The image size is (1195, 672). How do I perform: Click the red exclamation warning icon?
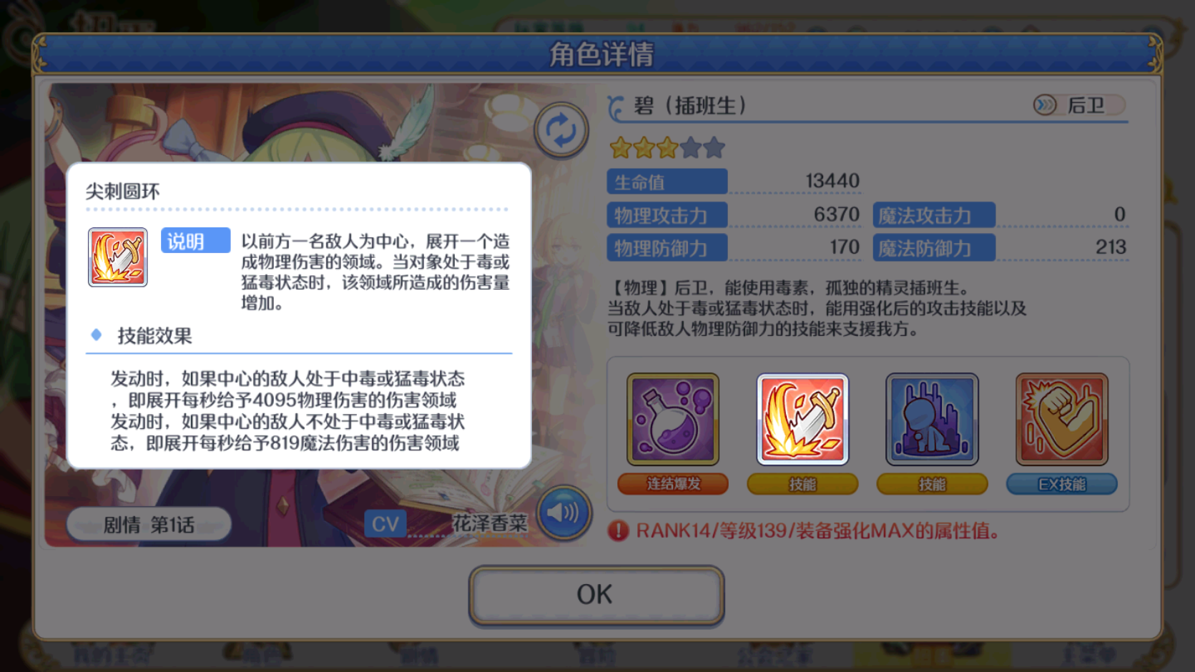point(618,530)
